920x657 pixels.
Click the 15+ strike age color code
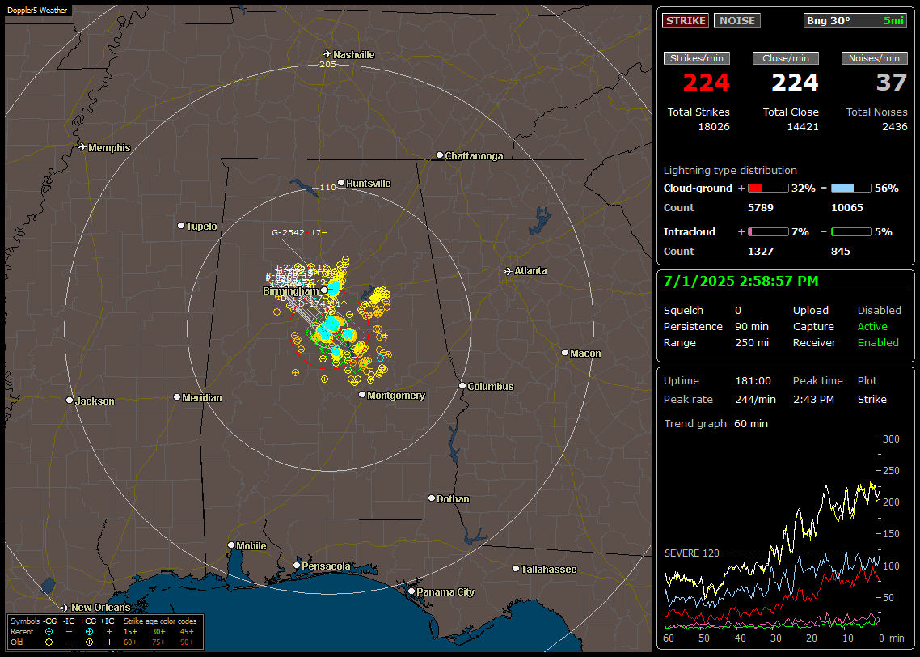(130, 632)
